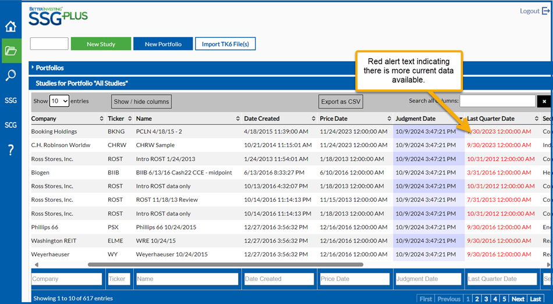553x304 pixels.
Task: Open the magnifier search icon in sidebar
Action: pos(10,75)
